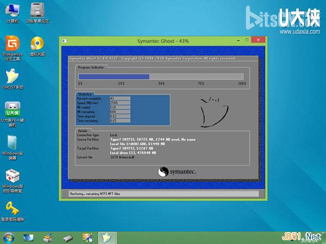Click the "Symantec Ghost - 43%" title text
Image resolution: width=326 pixels, height=244 pixels.
(163, 41)
